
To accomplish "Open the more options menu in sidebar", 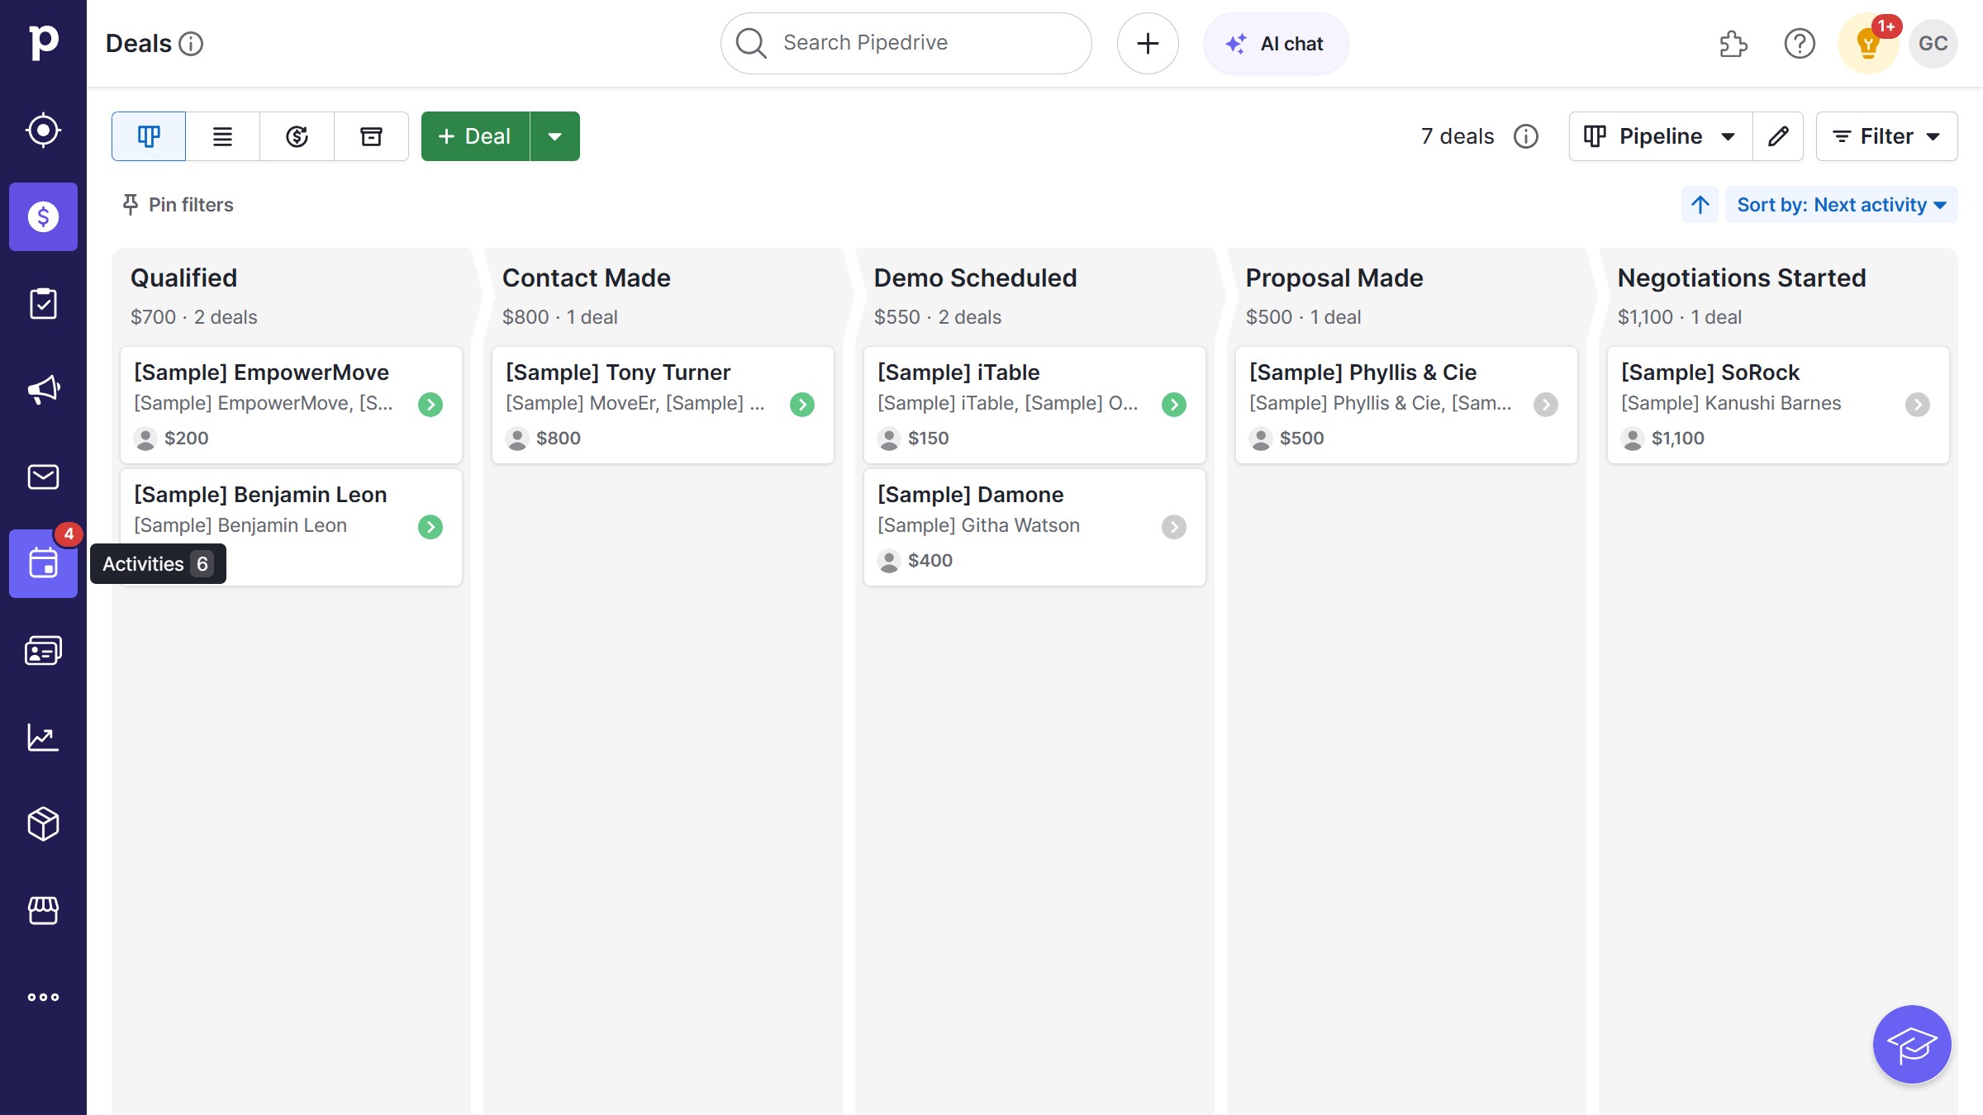I will (43, 996).
